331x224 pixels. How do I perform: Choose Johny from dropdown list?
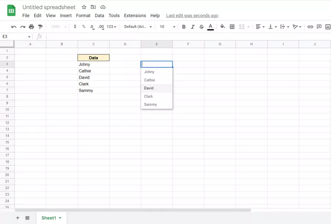pyautogui.click(x=157, y=72)
